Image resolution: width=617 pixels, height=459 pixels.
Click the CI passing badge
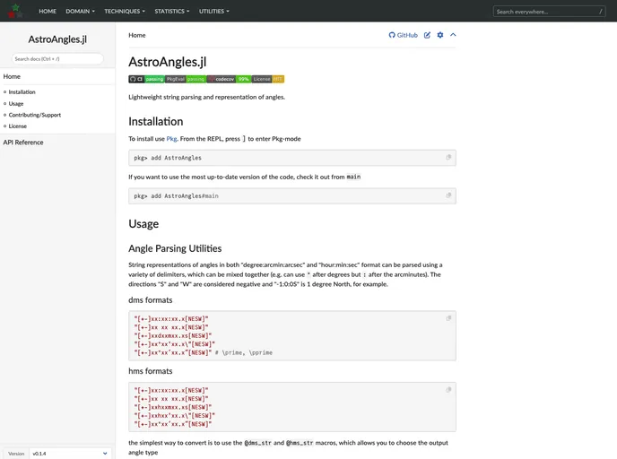146,79
